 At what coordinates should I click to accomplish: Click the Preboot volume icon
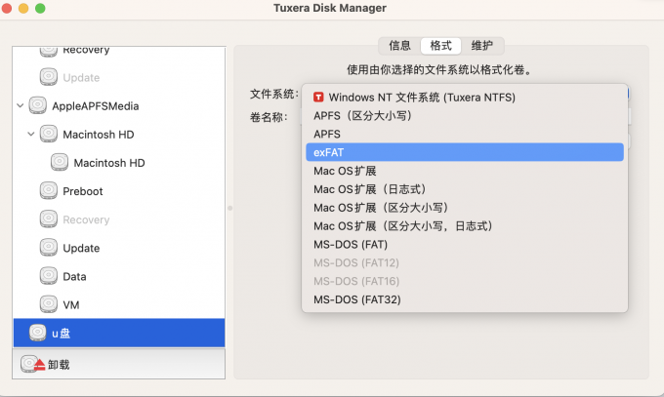click(49, 191)
